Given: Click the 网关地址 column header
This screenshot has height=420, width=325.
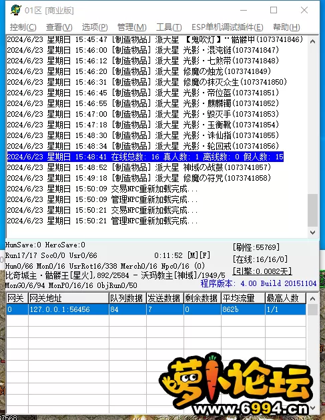Looking at the screenshot, I should [x=68, y=298].
